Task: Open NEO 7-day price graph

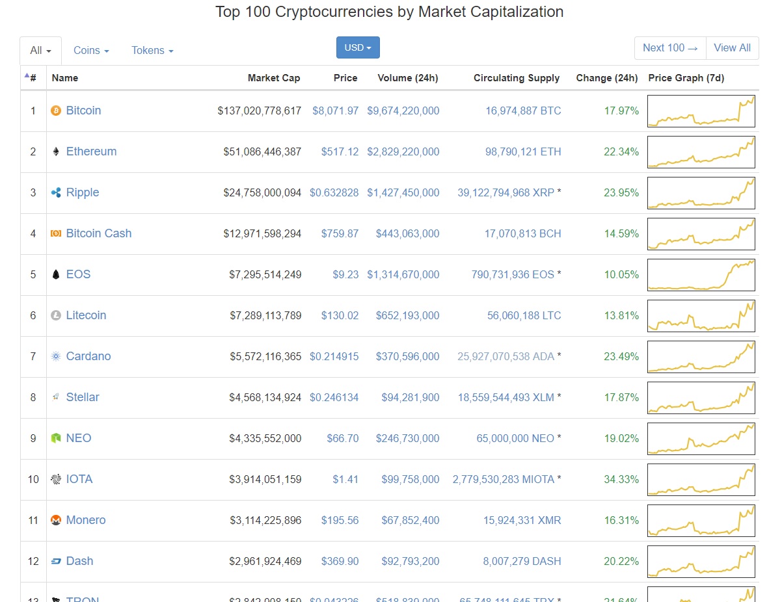Action: [701, 439]
